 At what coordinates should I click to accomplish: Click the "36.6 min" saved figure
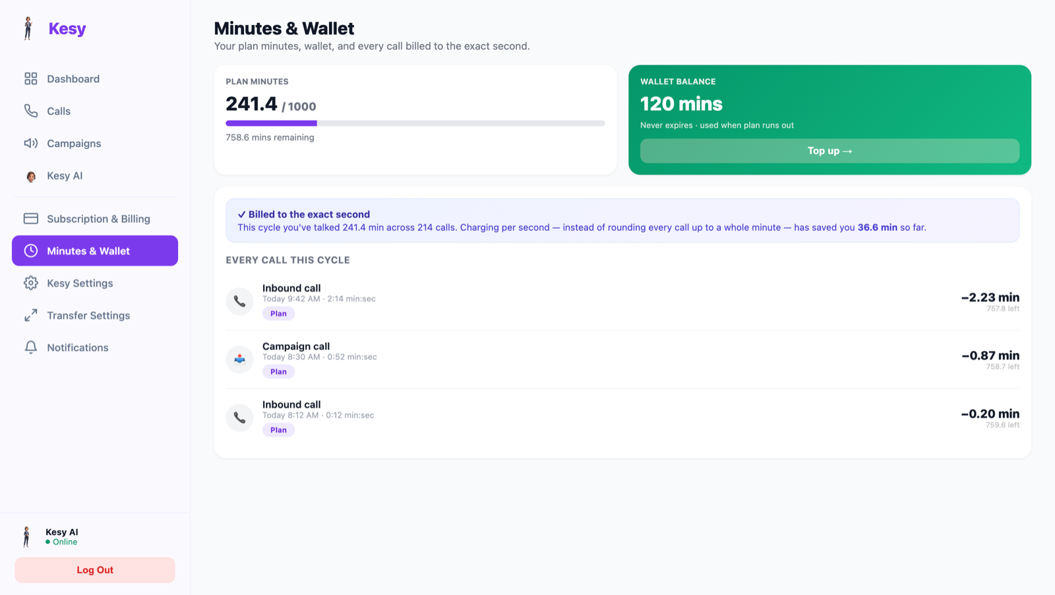coord(877,228)
